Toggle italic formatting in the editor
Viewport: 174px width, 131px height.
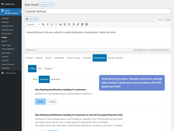(47, 24)
